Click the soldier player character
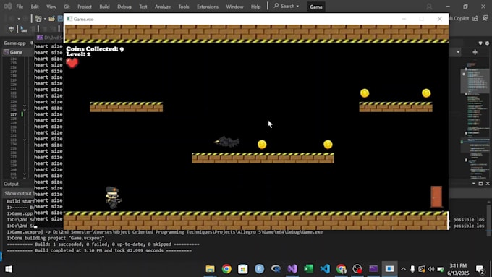This screenshot has height=277, width=492. pos(113,197)
